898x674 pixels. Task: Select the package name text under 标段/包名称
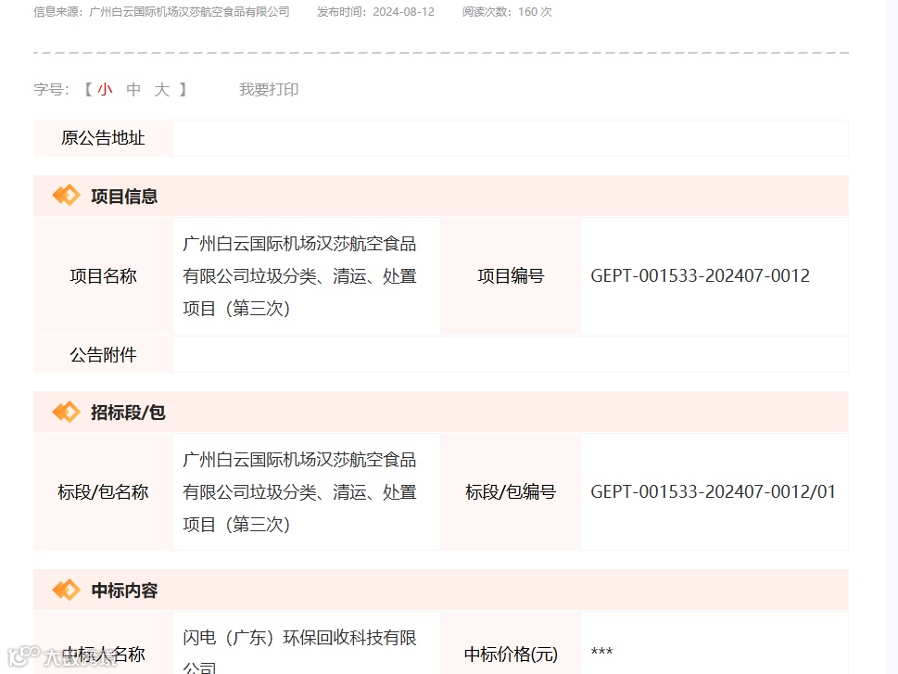(x=299, y=492)
